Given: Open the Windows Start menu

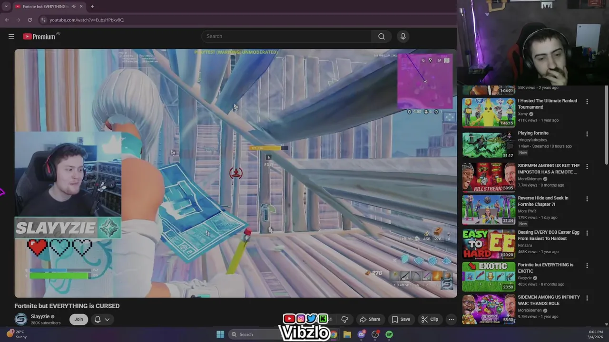Looking at the screenshot, I should point(220,334).
